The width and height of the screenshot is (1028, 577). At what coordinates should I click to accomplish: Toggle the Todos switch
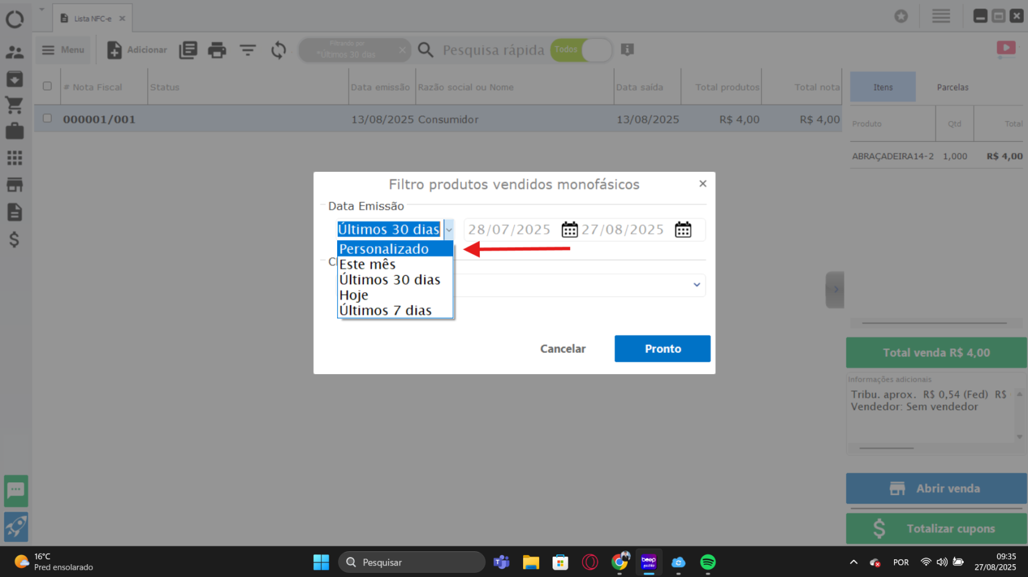(581, 50)
